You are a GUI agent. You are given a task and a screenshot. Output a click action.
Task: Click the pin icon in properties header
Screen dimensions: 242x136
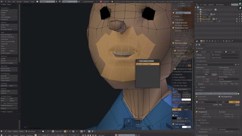point(196,45)
